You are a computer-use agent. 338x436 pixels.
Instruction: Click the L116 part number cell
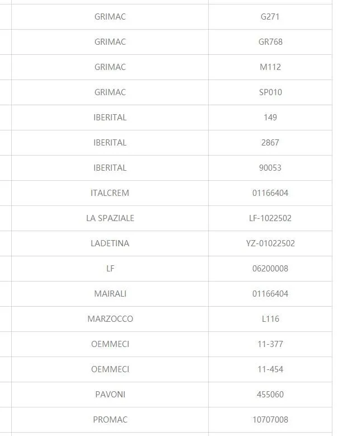tap(270, 319)
